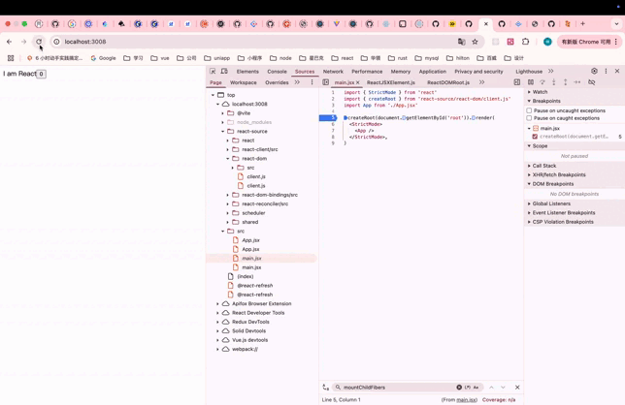This screenshot has height=405, width=625.
Task: Toggle the device toolbar icon
Action: pyautogui.click(x=224, y=71)
